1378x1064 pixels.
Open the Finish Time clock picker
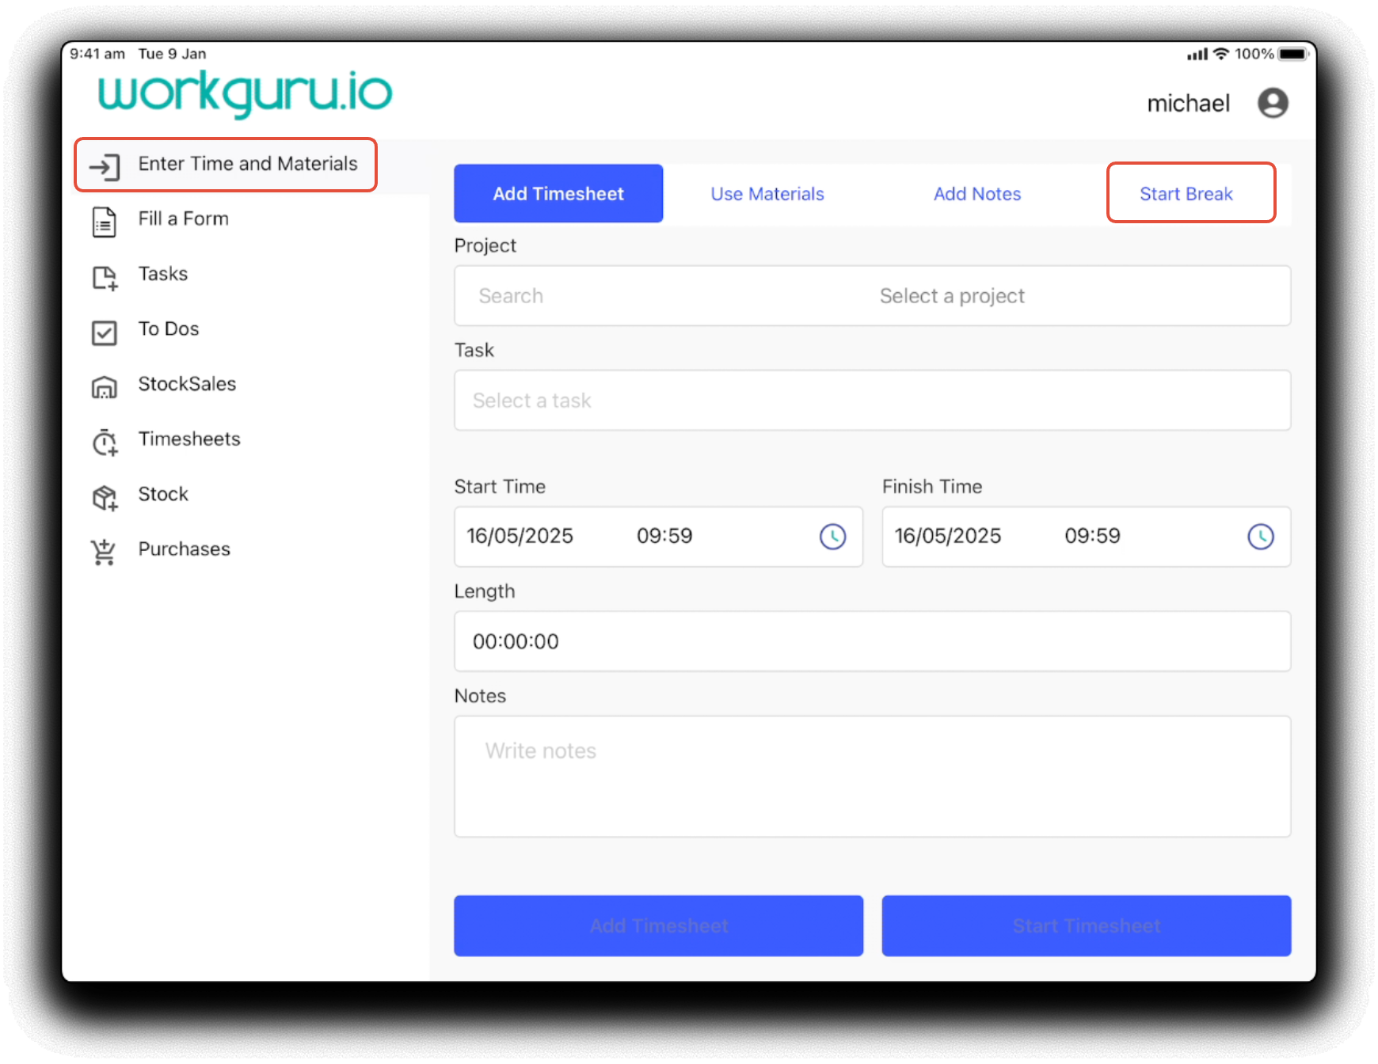1261,537
